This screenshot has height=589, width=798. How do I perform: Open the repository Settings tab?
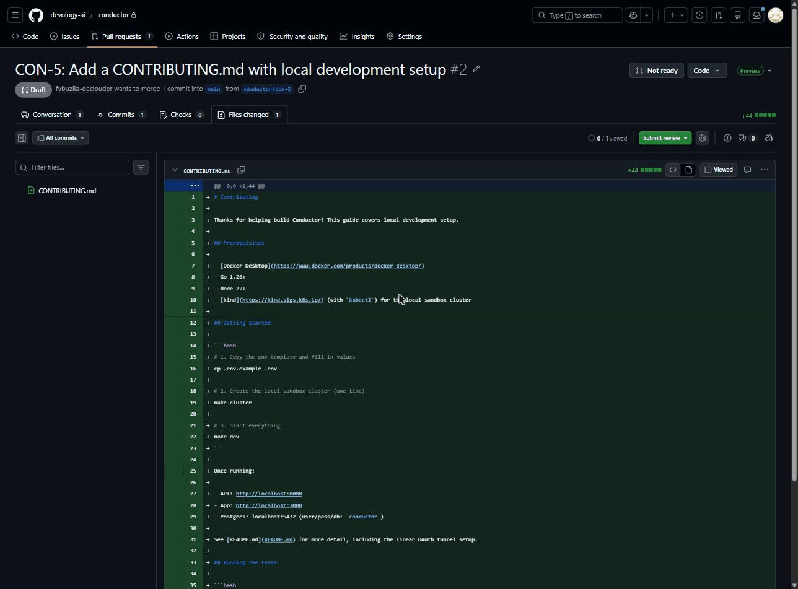point(404,37)
